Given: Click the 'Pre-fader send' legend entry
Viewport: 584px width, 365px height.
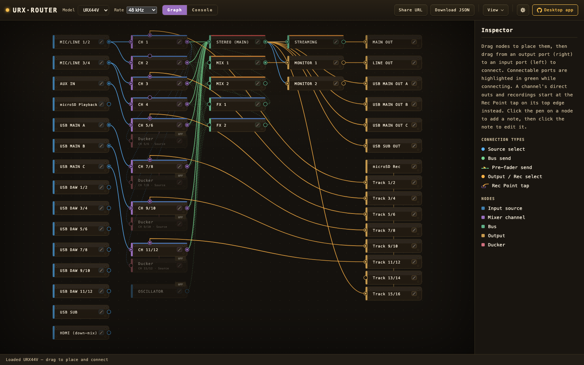Looking at the screenshot, I should [x=507, y=168].
